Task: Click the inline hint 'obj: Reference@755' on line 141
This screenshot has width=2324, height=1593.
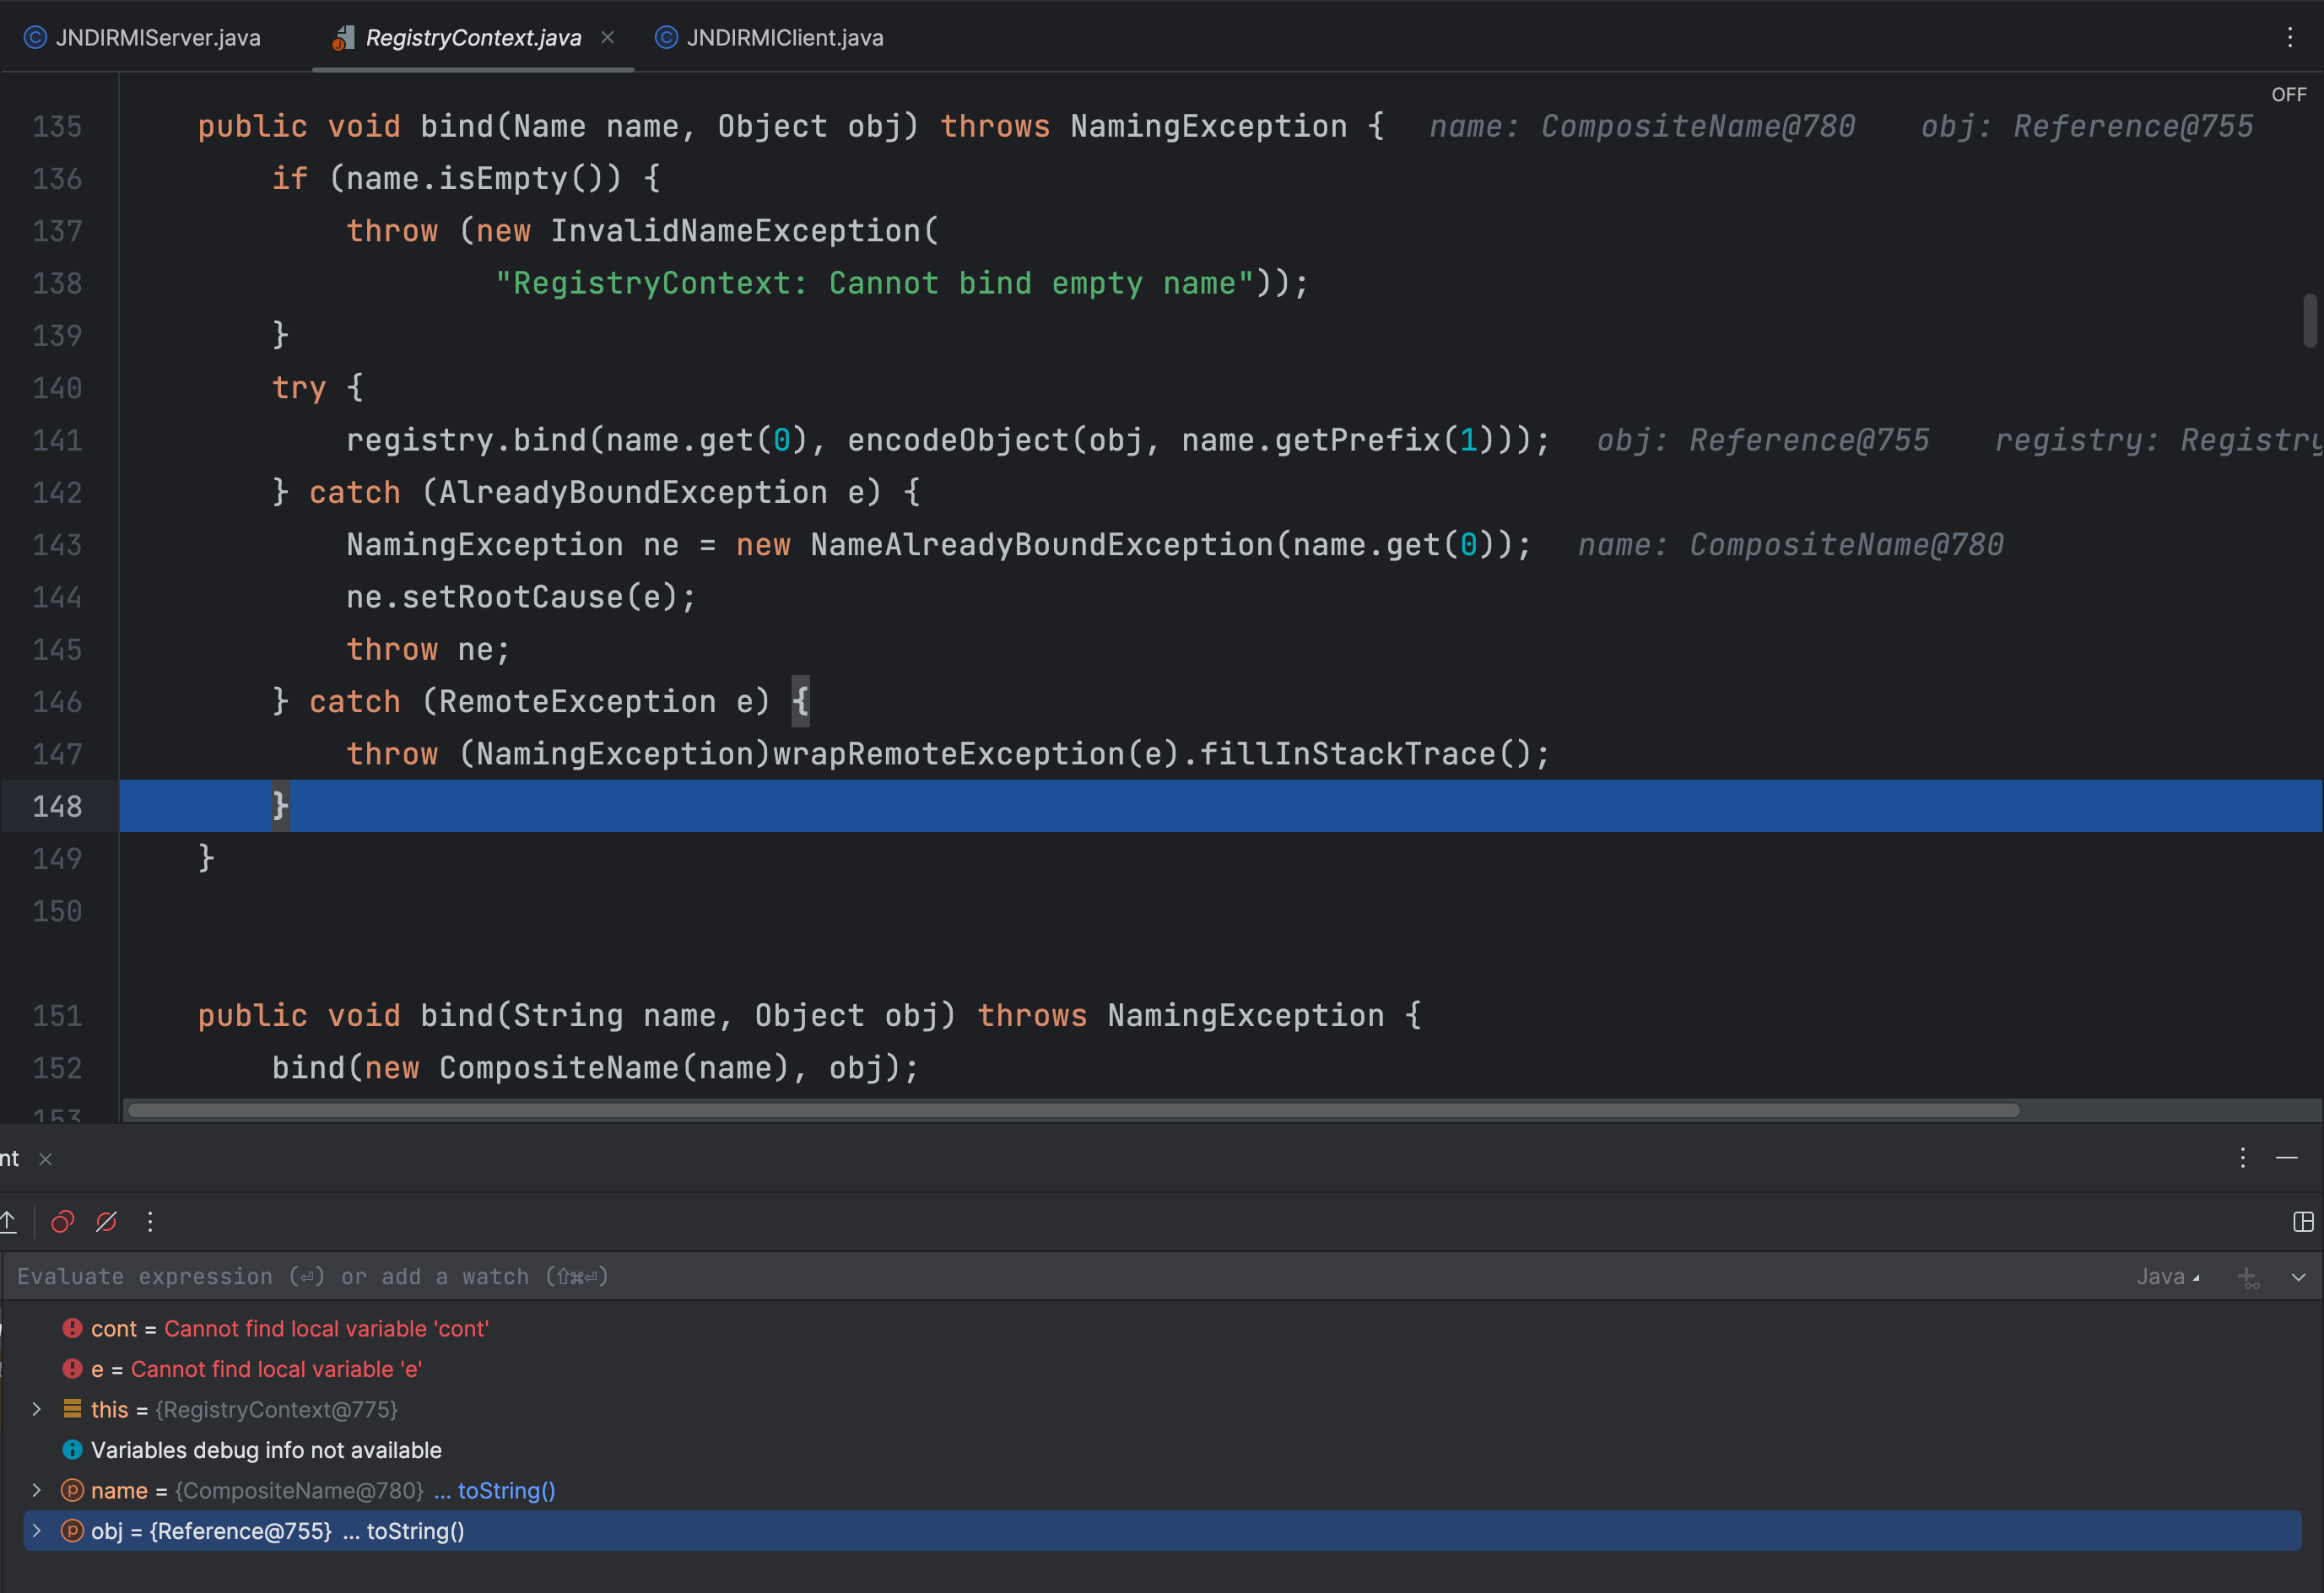Action: tap(1763, 440)
